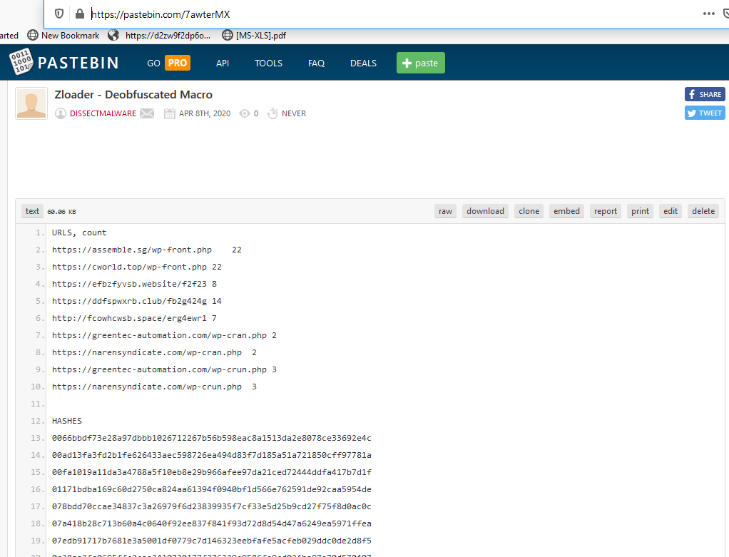Open the site security padlock icon
The width and height of the screenshot is (729, 557).
coord(79,14)
